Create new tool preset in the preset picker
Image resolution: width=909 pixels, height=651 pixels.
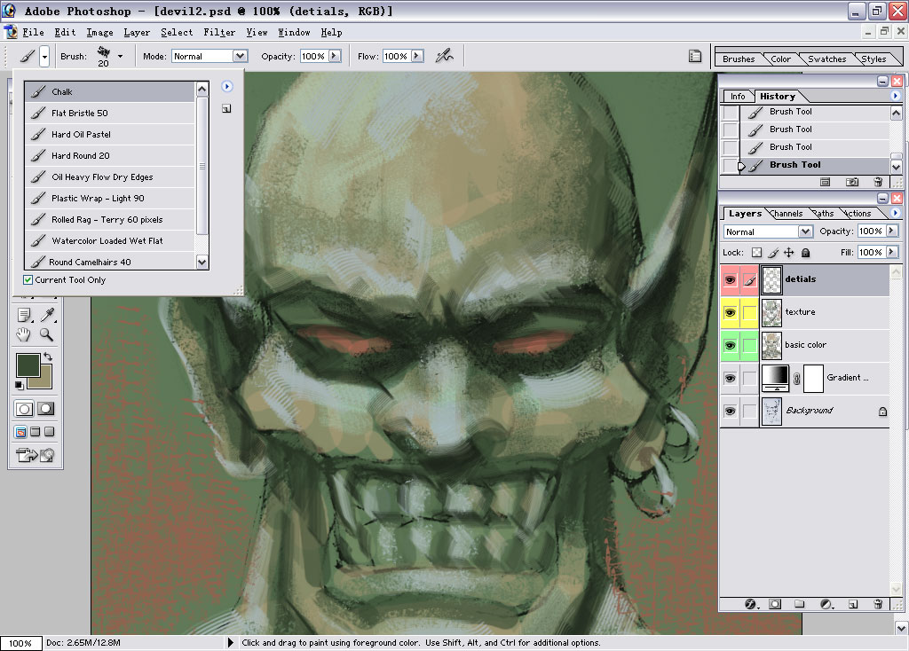pyautogui.click(x=226, y=108)
